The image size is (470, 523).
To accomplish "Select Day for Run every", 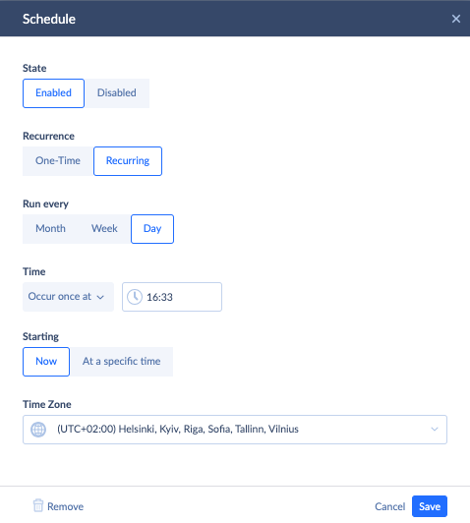I will pos(152,229).
